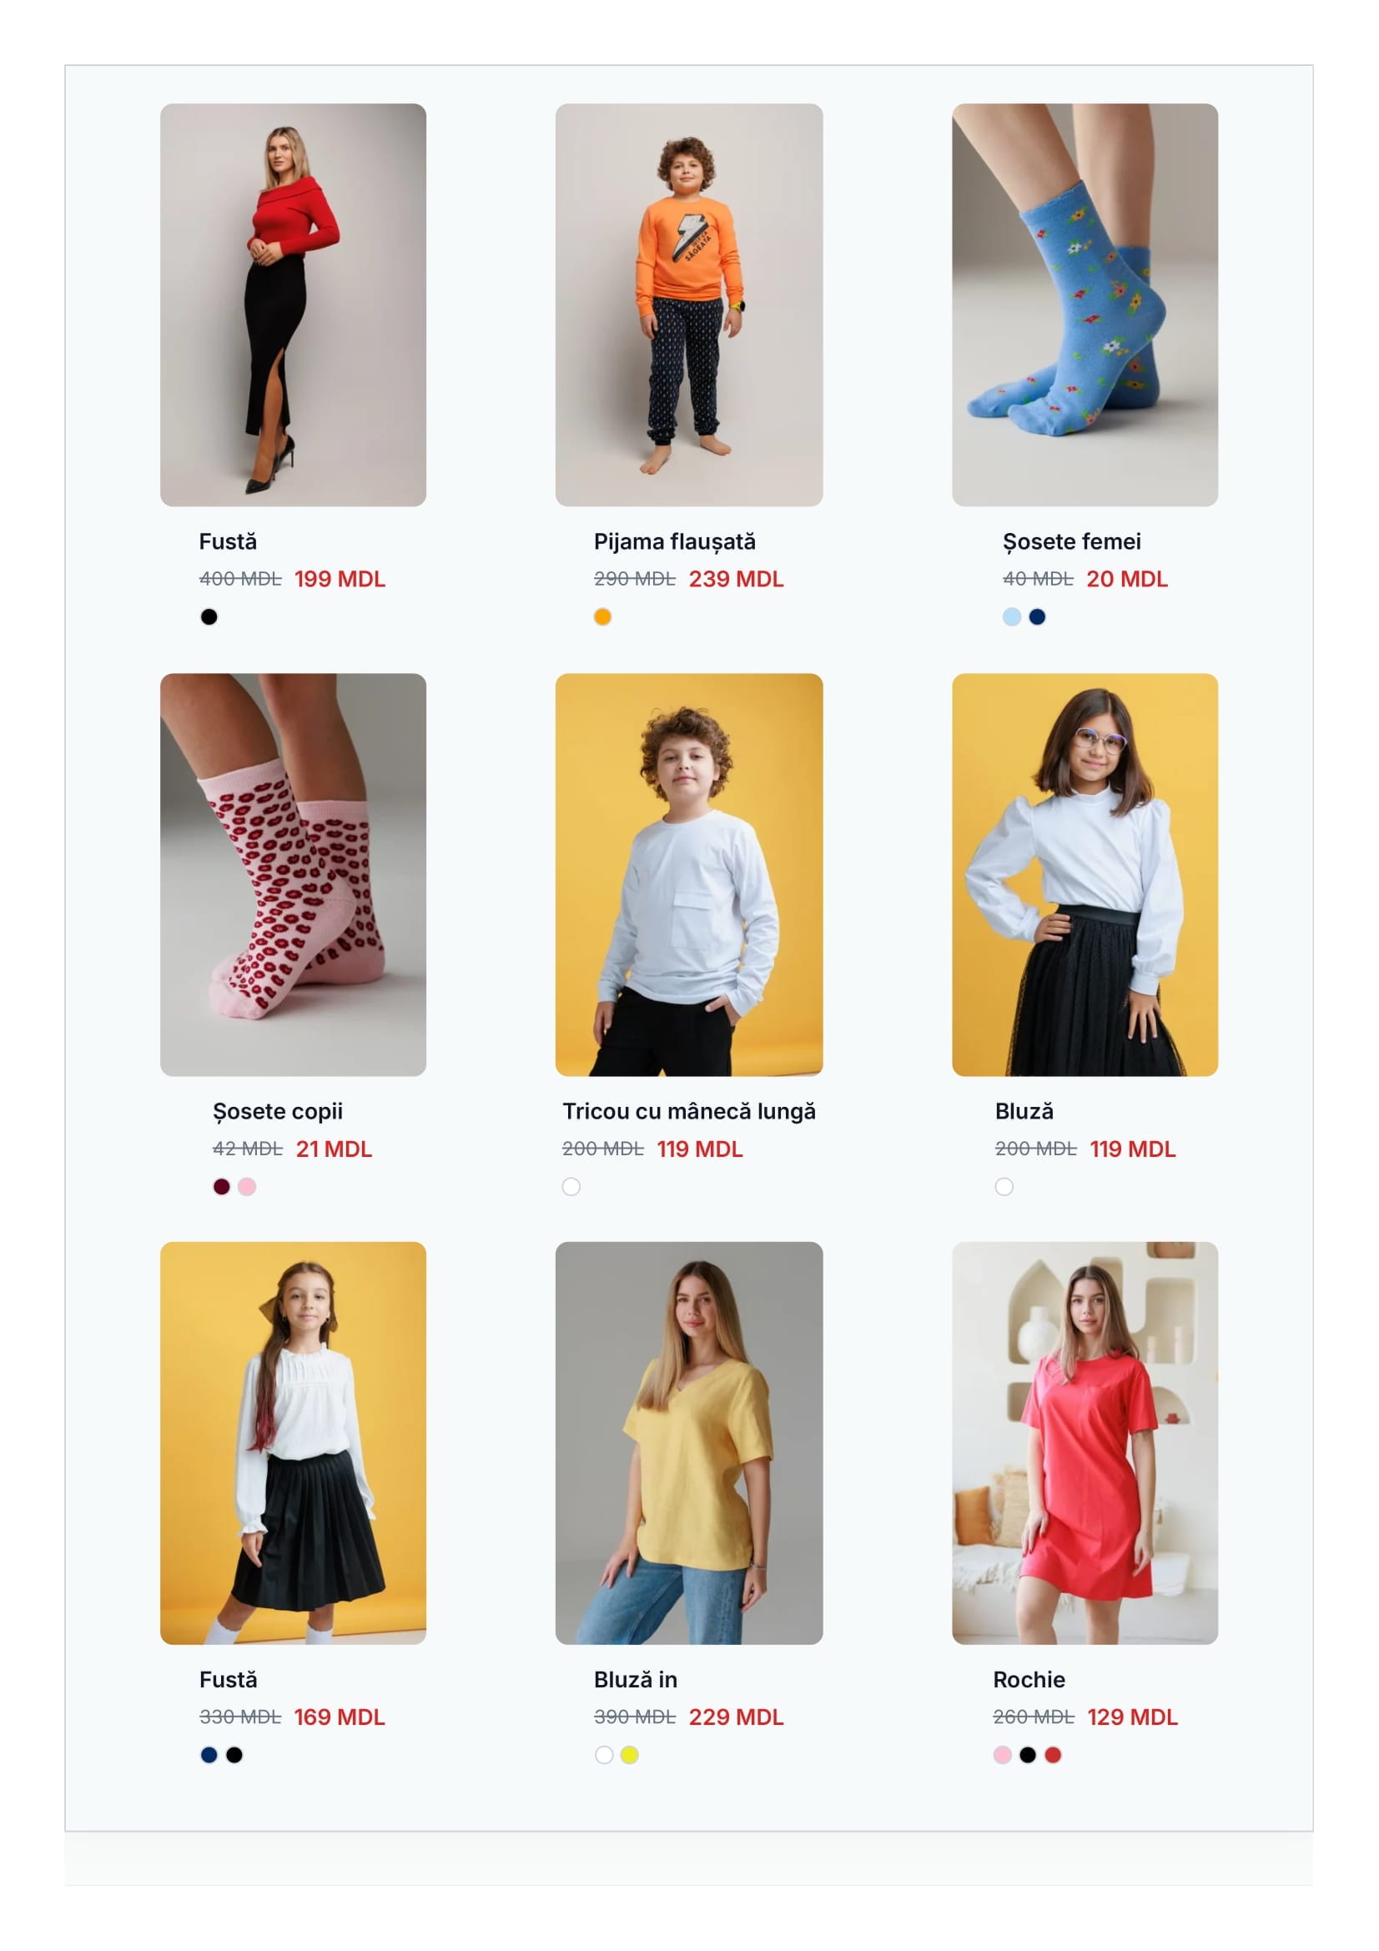Open the Tricou cu mânecă lungă photo
Screen dimensions: 1379x1951
pyautogui.click(x=688, y=874)
